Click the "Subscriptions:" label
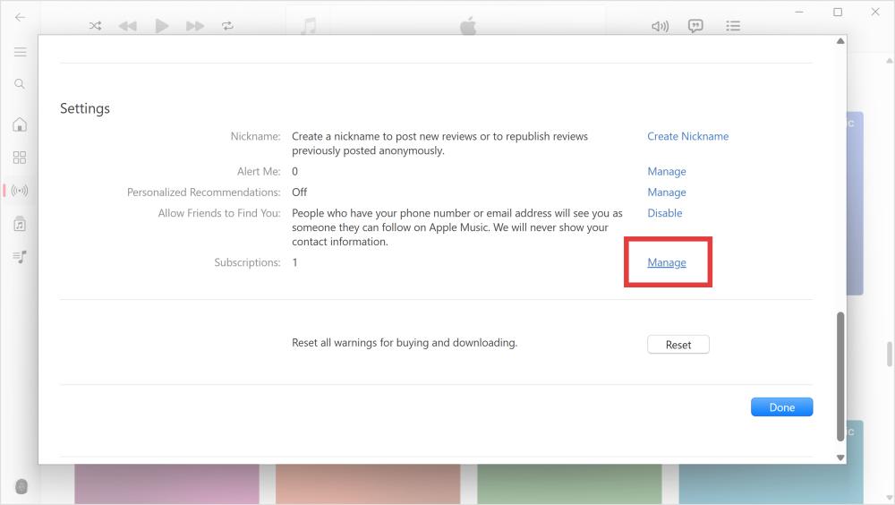This screenshot has width=895, height=505. [247, 262]
